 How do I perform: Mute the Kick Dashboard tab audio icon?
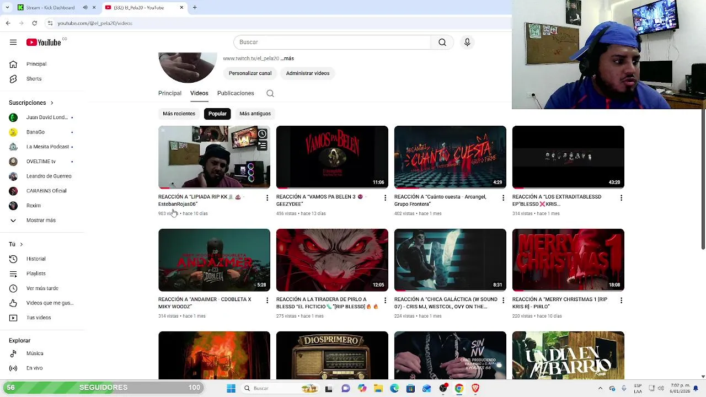(85, 8)
